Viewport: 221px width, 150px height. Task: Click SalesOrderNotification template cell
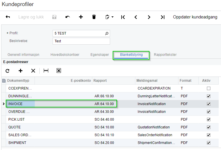(x=157, y=135)
